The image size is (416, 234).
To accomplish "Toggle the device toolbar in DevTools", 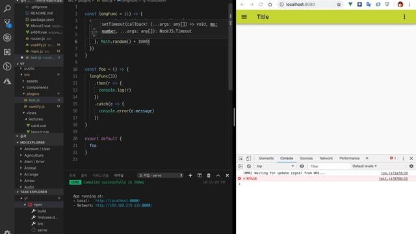I will (x=248, y=159).
